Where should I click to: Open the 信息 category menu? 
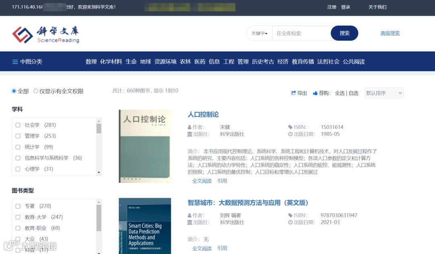(x=214, y=62)
